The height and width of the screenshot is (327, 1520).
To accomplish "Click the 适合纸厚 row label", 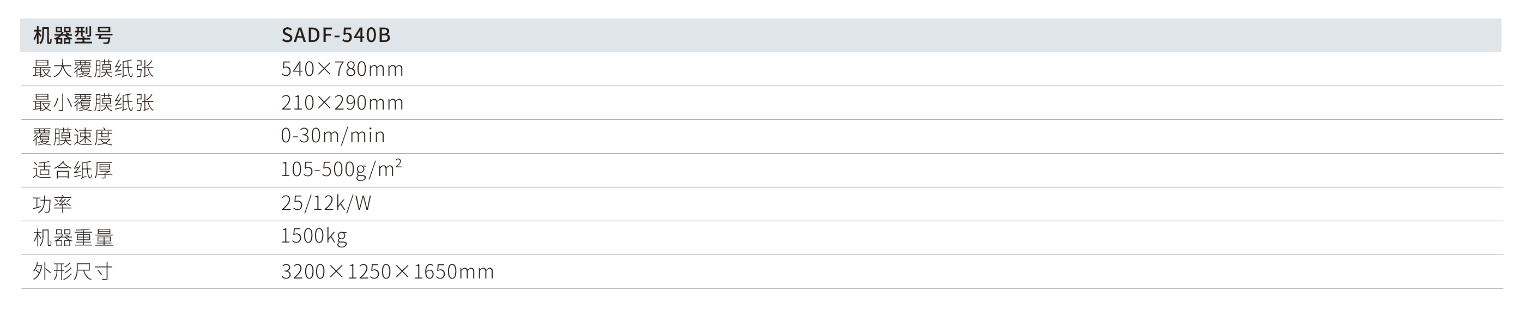I will tap(72, 171).
